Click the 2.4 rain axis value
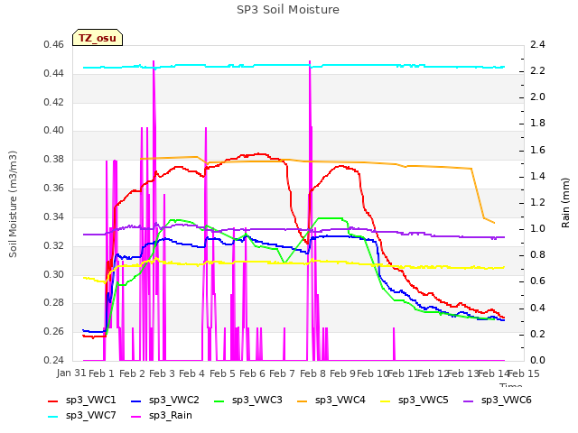This screenshot has height=433, width=578. pos(538,44)
